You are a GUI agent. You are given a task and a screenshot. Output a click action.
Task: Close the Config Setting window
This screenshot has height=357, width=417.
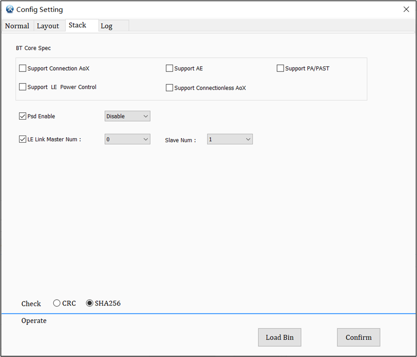coord(406,9)
